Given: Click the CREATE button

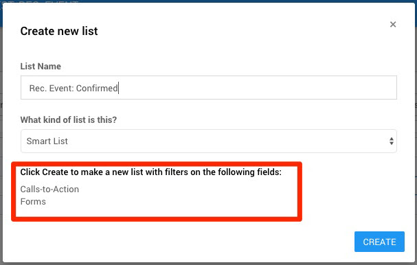Looking at the screenshot, I should click(379, 242).
